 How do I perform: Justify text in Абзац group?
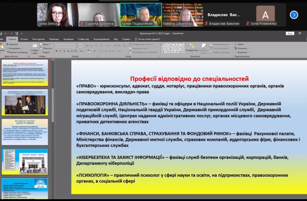coord(113,51)
